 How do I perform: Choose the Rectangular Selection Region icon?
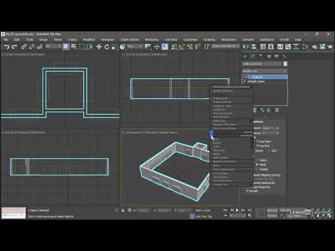click(82, 47)
